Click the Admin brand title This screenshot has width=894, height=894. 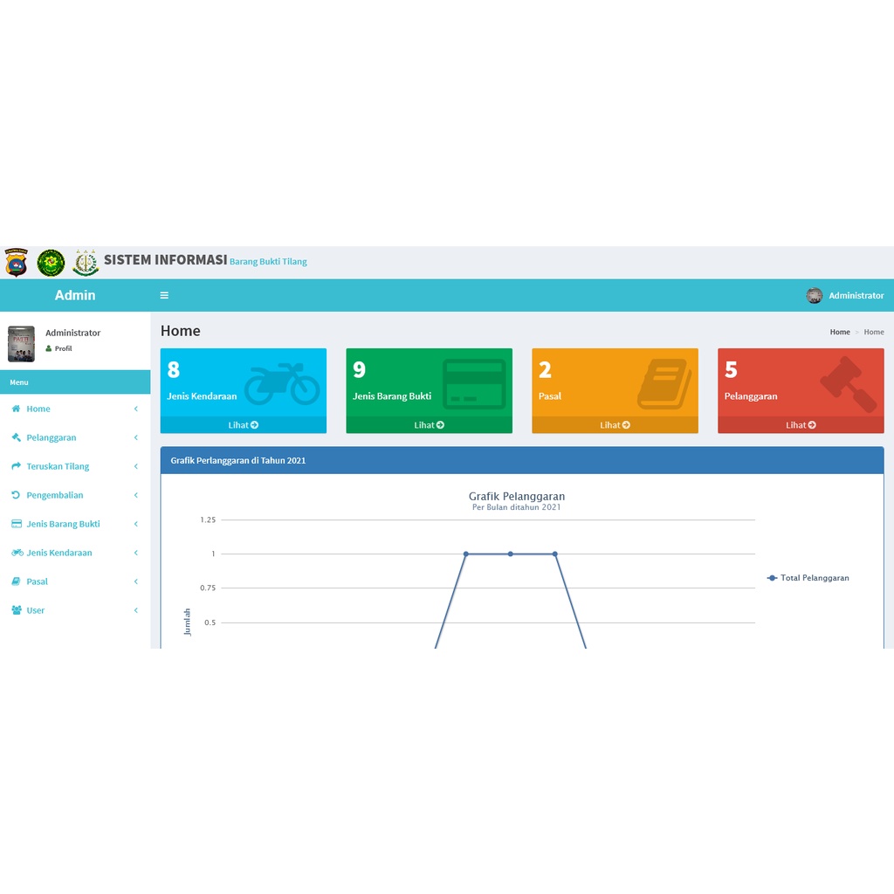[75, 295]
